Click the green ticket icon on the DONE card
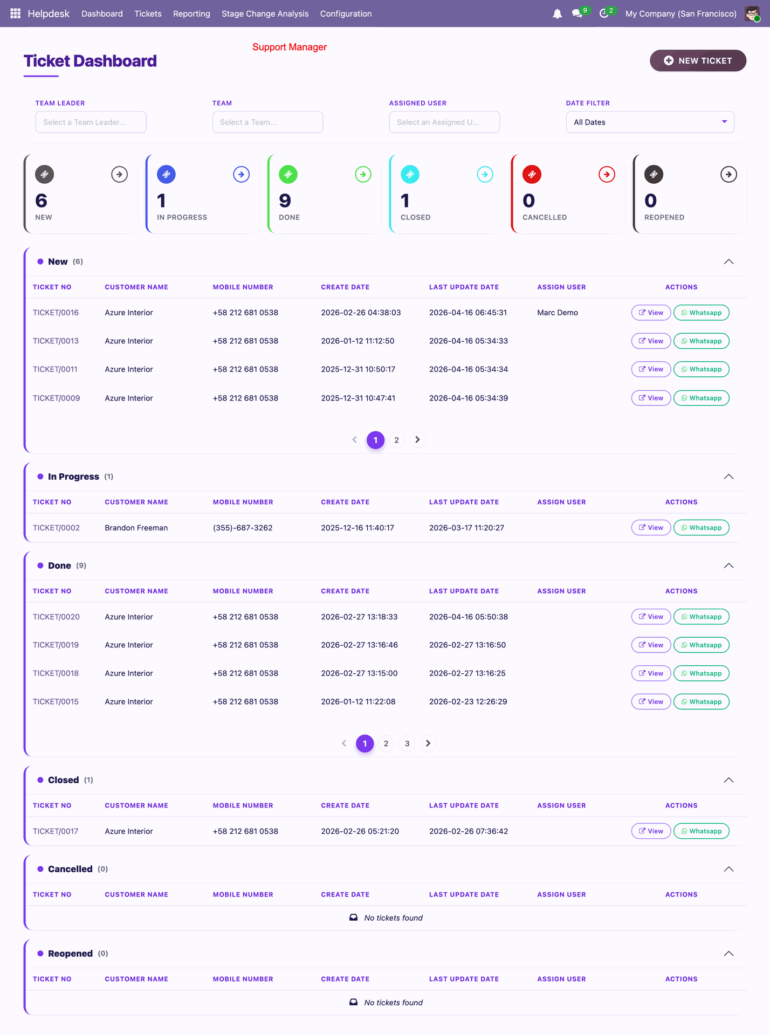The height and width of the screenshot is (1035, 770). (288, 174)
